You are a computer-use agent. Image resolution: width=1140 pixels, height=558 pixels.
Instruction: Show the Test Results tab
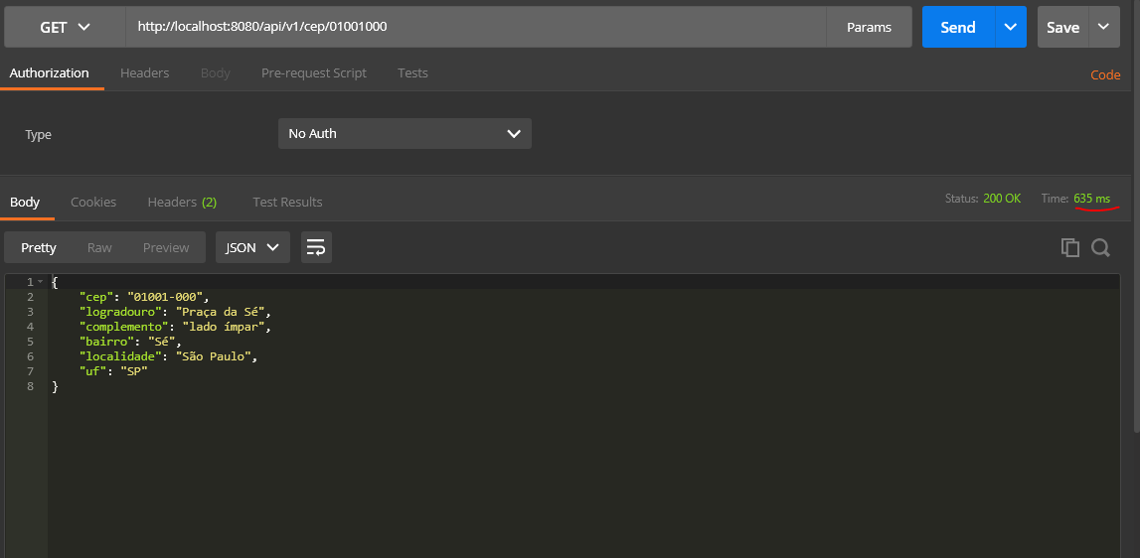pyautogui.click(x=287, y=202)
